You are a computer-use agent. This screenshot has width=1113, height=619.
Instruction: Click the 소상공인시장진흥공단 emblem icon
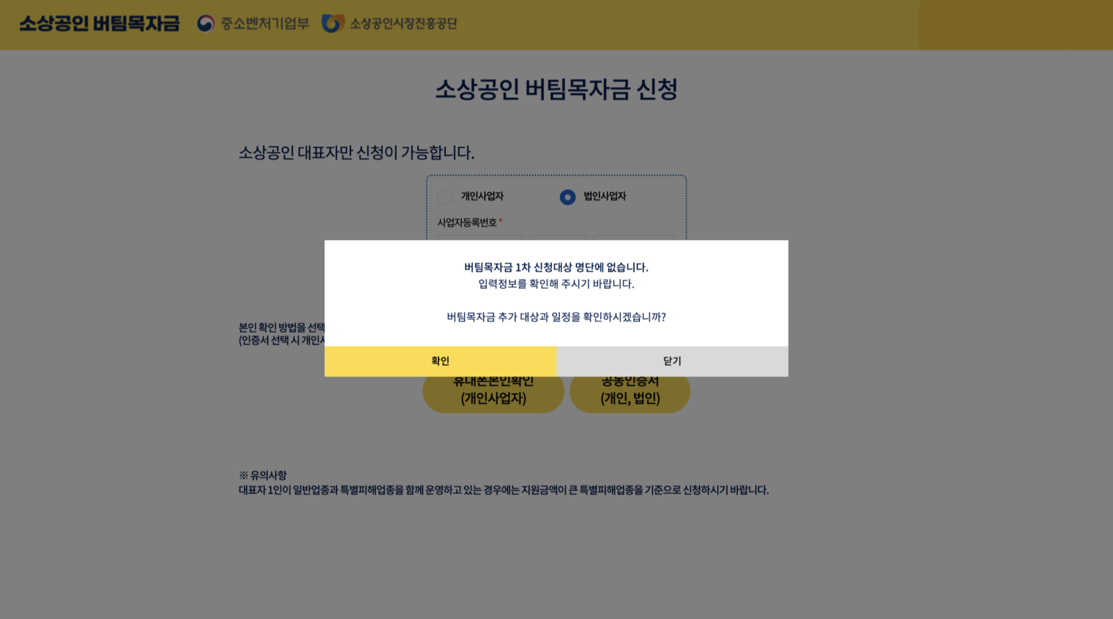click(333, 23)
